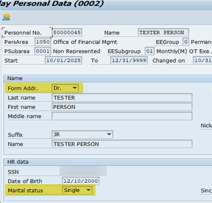
Task: Click the SSN label
Action: tap(13, 172)
